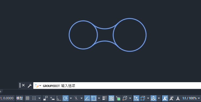Toggle selection cycling icon
Viewport: 201px width, 102px height.
(118, 98)
